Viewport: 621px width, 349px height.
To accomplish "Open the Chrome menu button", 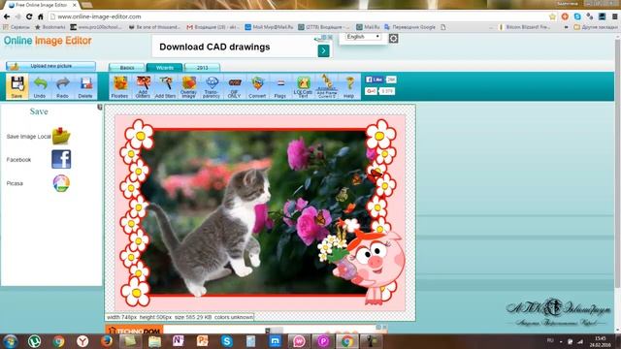I will [614, 16].
